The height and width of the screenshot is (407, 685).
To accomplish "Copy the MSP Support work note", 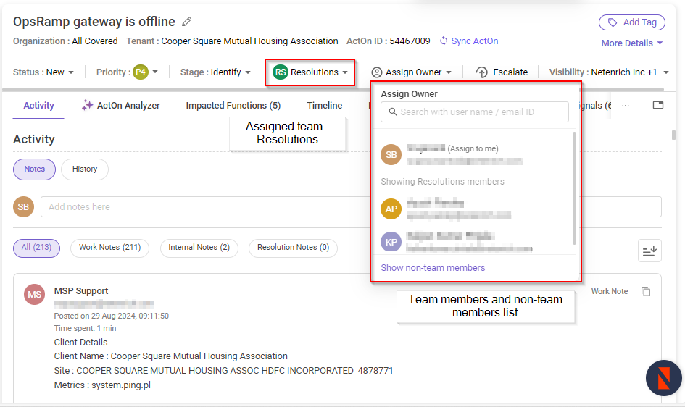I will tap(646, 291).
